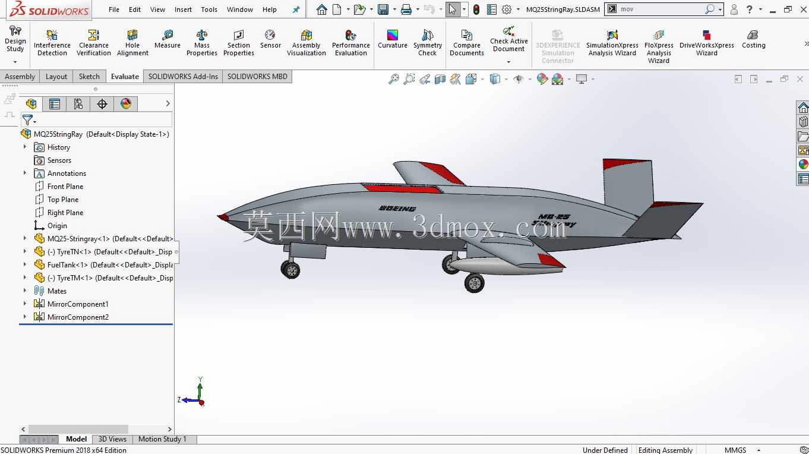Click the Sensor tool
The image size is (809, 454).
coord(270,39)
